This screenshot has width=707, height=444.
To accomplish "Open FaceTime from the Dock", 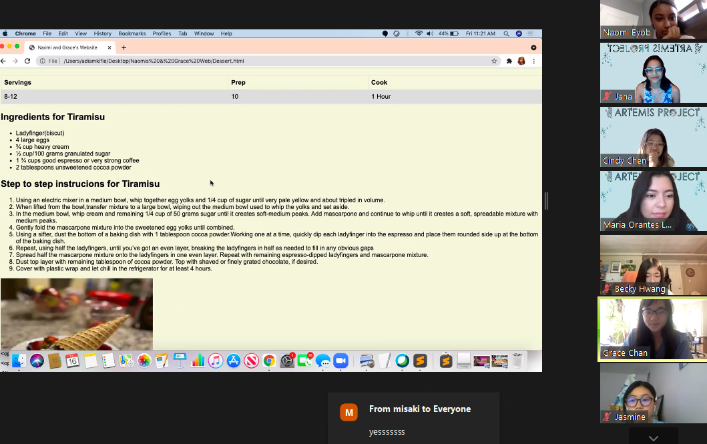I will coord(305,361).
